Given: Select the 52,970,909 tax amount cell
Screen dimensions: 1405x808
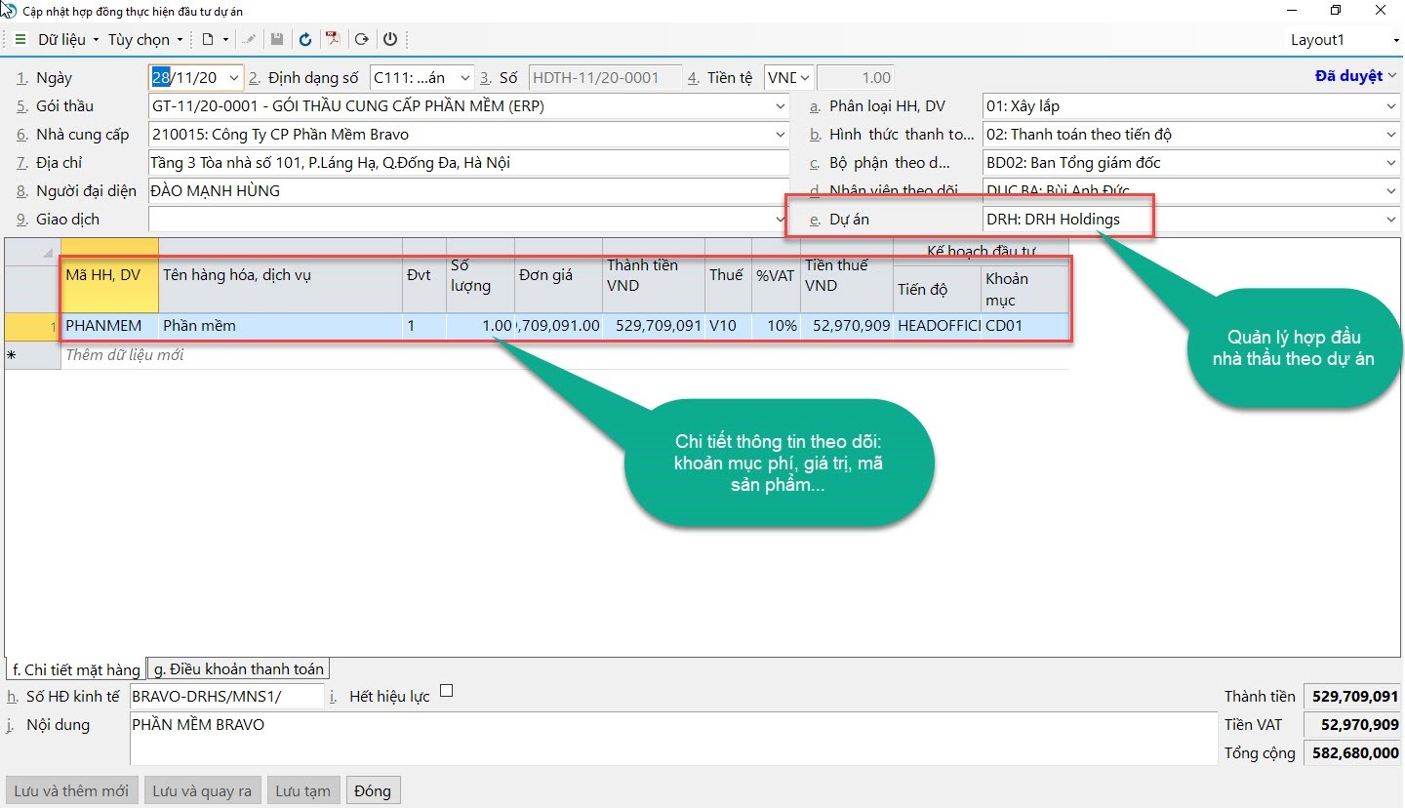Looking at the screenshot, I should pyautogui.click(x=846, y=326).
